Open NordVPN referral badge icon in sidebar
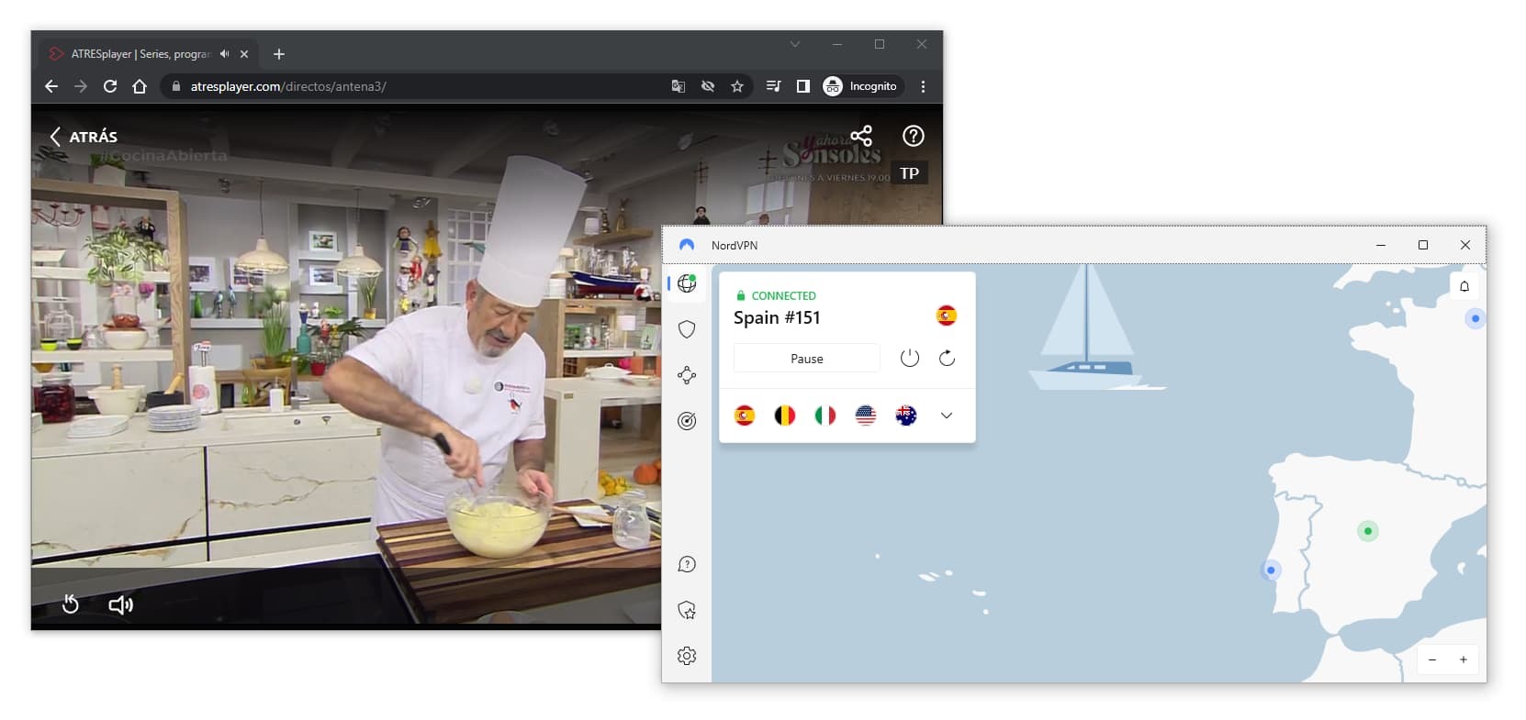Viewport: 1526px width, 720px height. (687, 610)
